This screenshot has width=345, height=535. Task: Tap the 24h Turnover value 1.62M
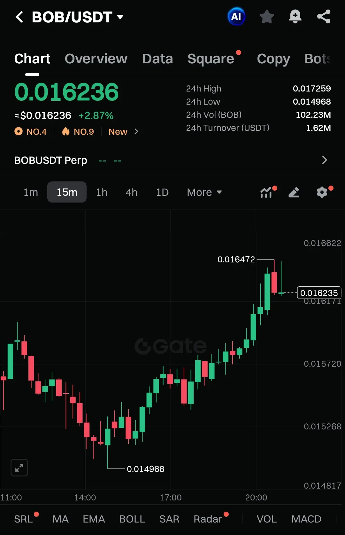click(318, 128)
